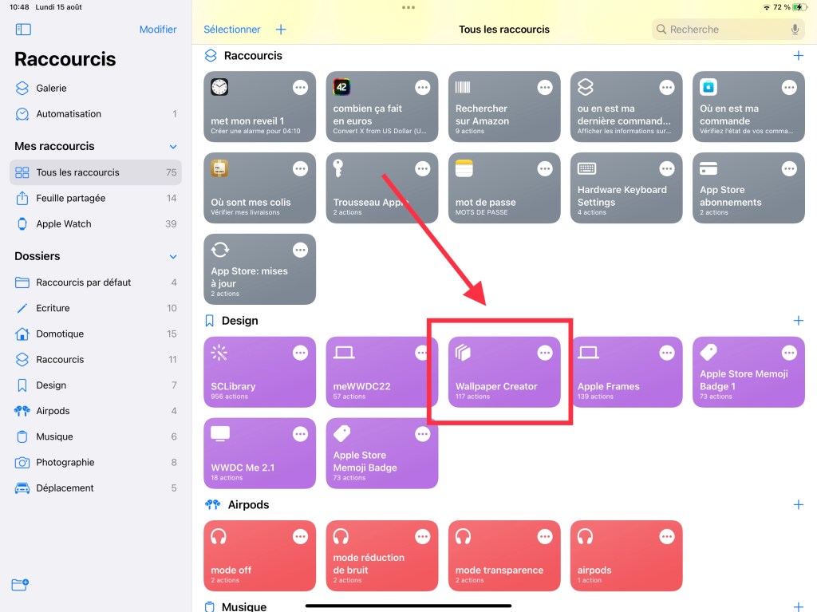Tap the Modifier button
Viewport: 817px width, 612px height.
[158, 30]
